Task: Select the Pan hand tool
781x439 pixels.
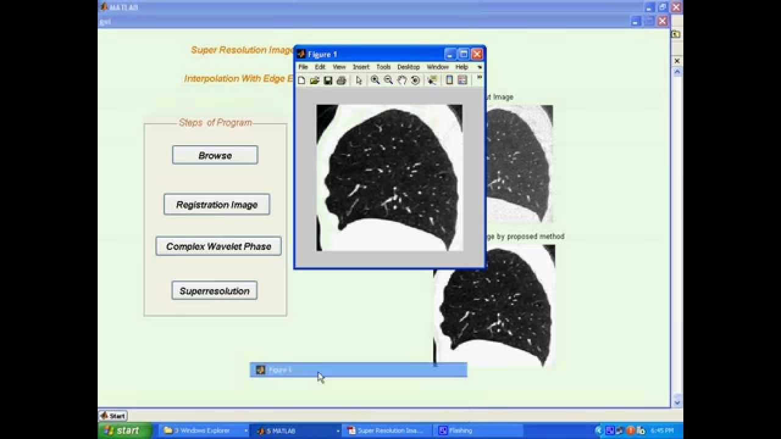Action: [401, 80]
